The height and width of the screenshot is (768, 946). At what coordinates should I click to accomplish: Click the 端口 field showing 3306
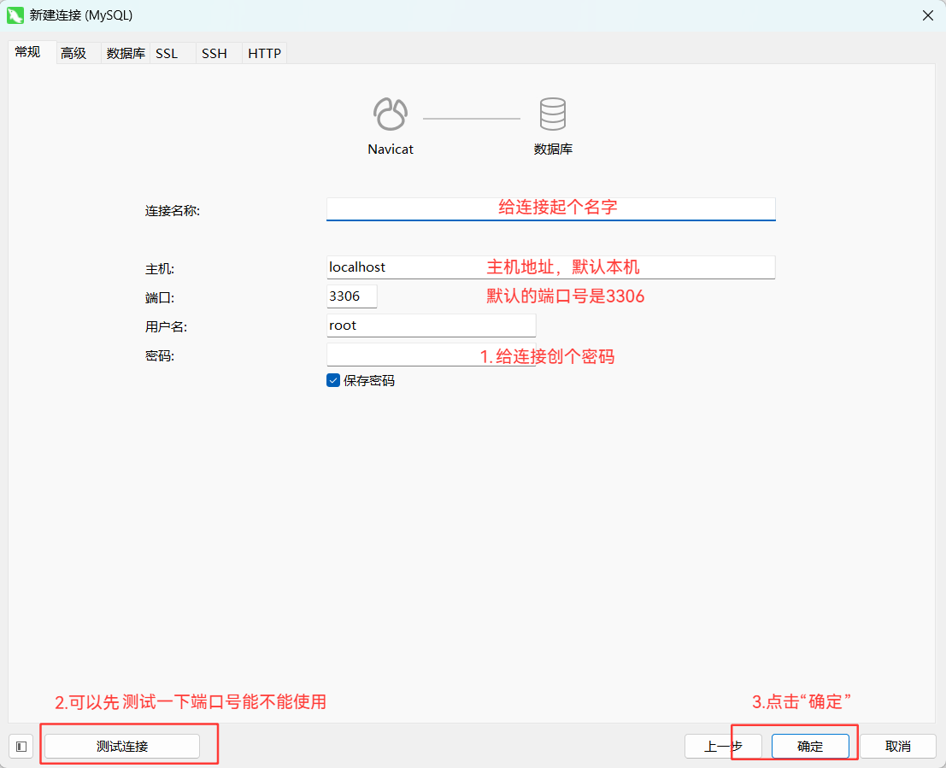tap(352, 296)
